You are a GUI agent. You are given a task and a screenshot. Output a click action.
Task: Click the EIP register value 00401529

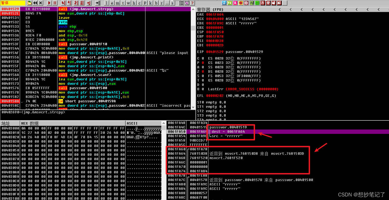pos(215,52)
